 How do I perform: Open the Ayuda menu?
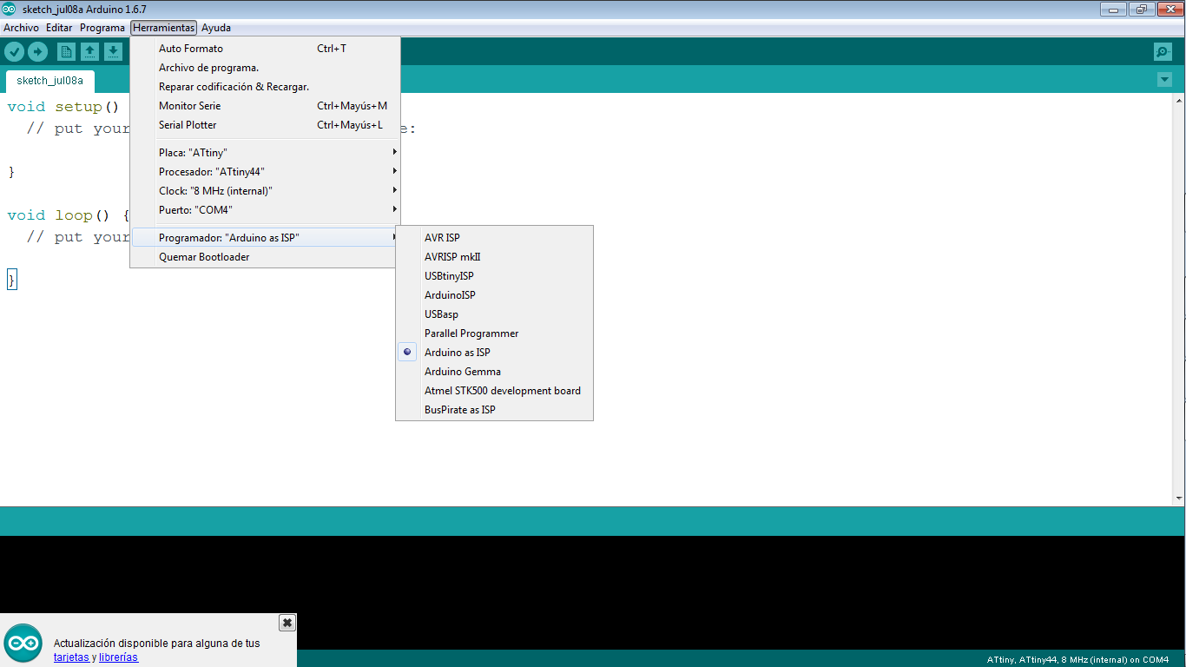coord(216,28)
